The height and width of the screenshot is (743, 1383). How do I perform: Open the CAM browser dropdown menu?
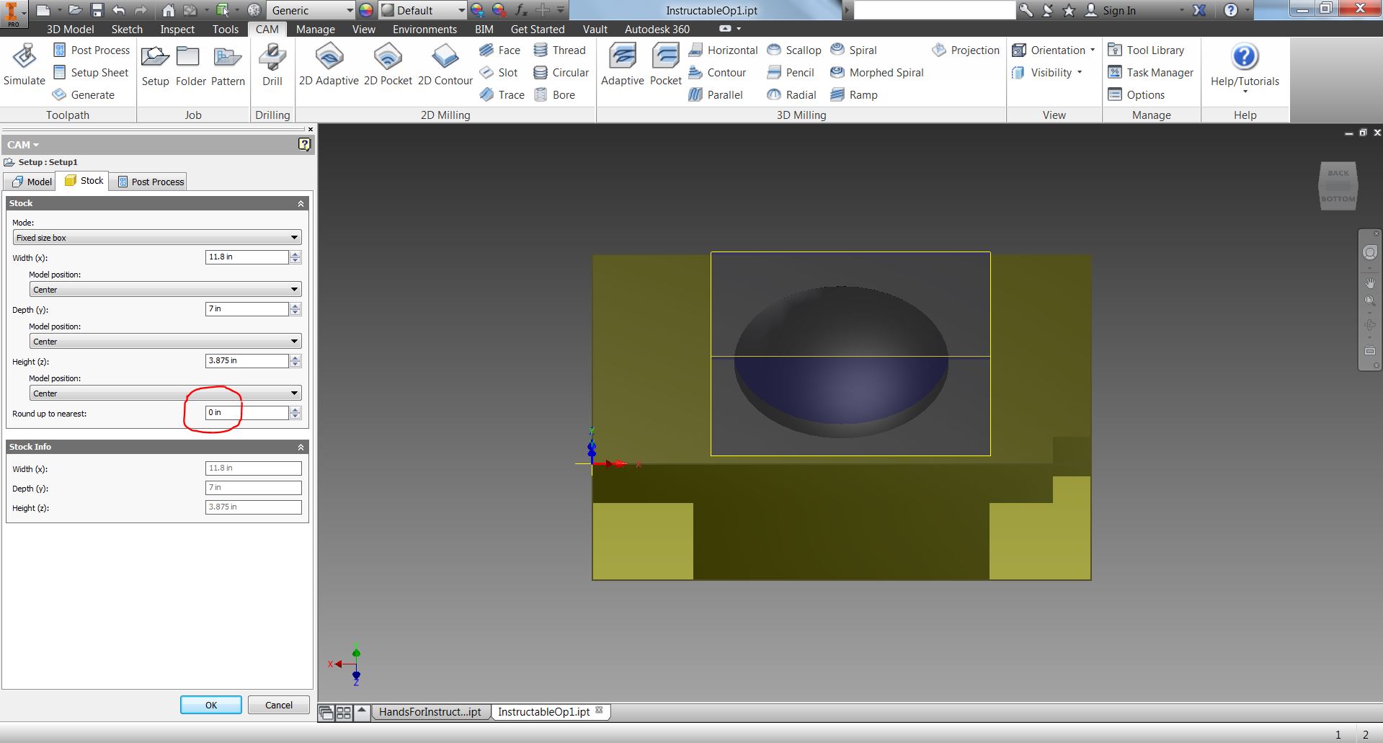[23, 145]
